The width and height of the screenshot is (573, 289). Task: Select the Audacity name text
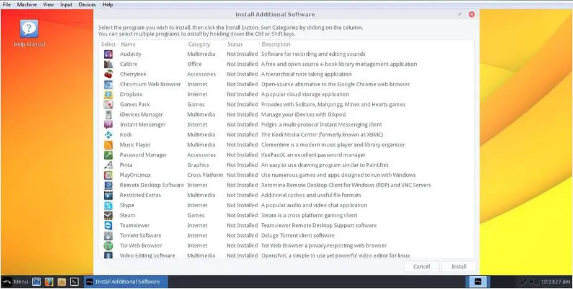click(130, 54)
